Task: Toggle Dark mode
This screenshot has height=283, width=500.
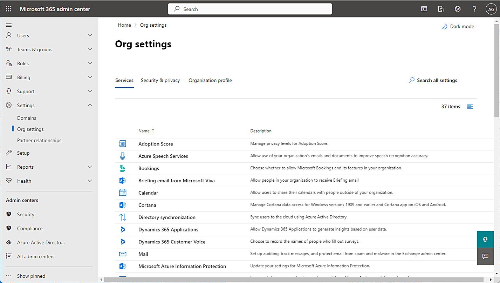Action: click(x=458, y=26)
